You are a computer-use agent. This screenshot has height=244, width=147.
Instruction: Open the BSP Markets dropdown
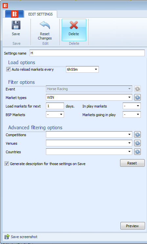[x=55, y=114]
